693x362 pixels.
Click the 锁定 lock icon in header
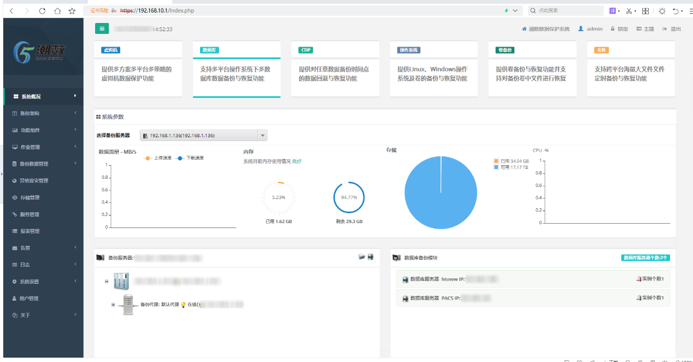pos(613,29)
